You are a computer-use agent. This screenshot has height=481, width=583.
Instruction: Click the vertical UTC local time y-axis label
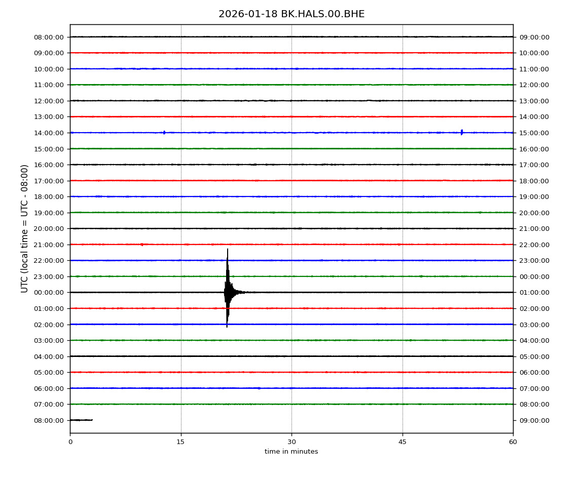tap(25, 228)
